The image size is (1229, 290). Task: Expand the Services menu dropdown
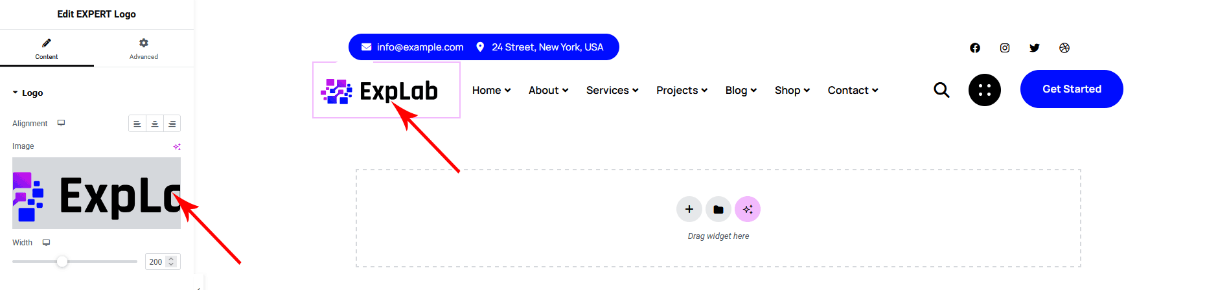pyautogui.click(x=612, y=91)
